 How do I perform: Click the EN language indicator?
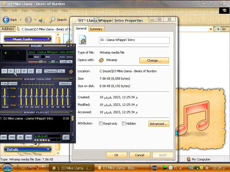pos(154,168)
